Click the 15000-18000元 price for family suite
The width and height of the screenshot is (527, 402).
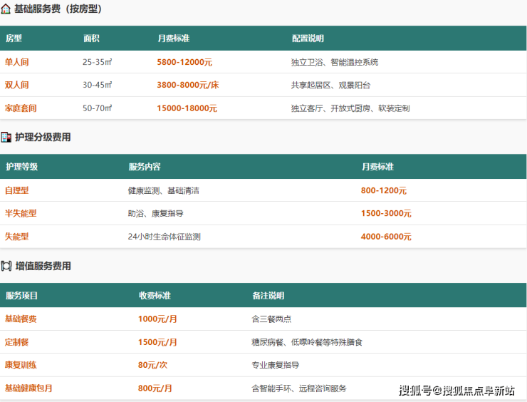(187, 108)
